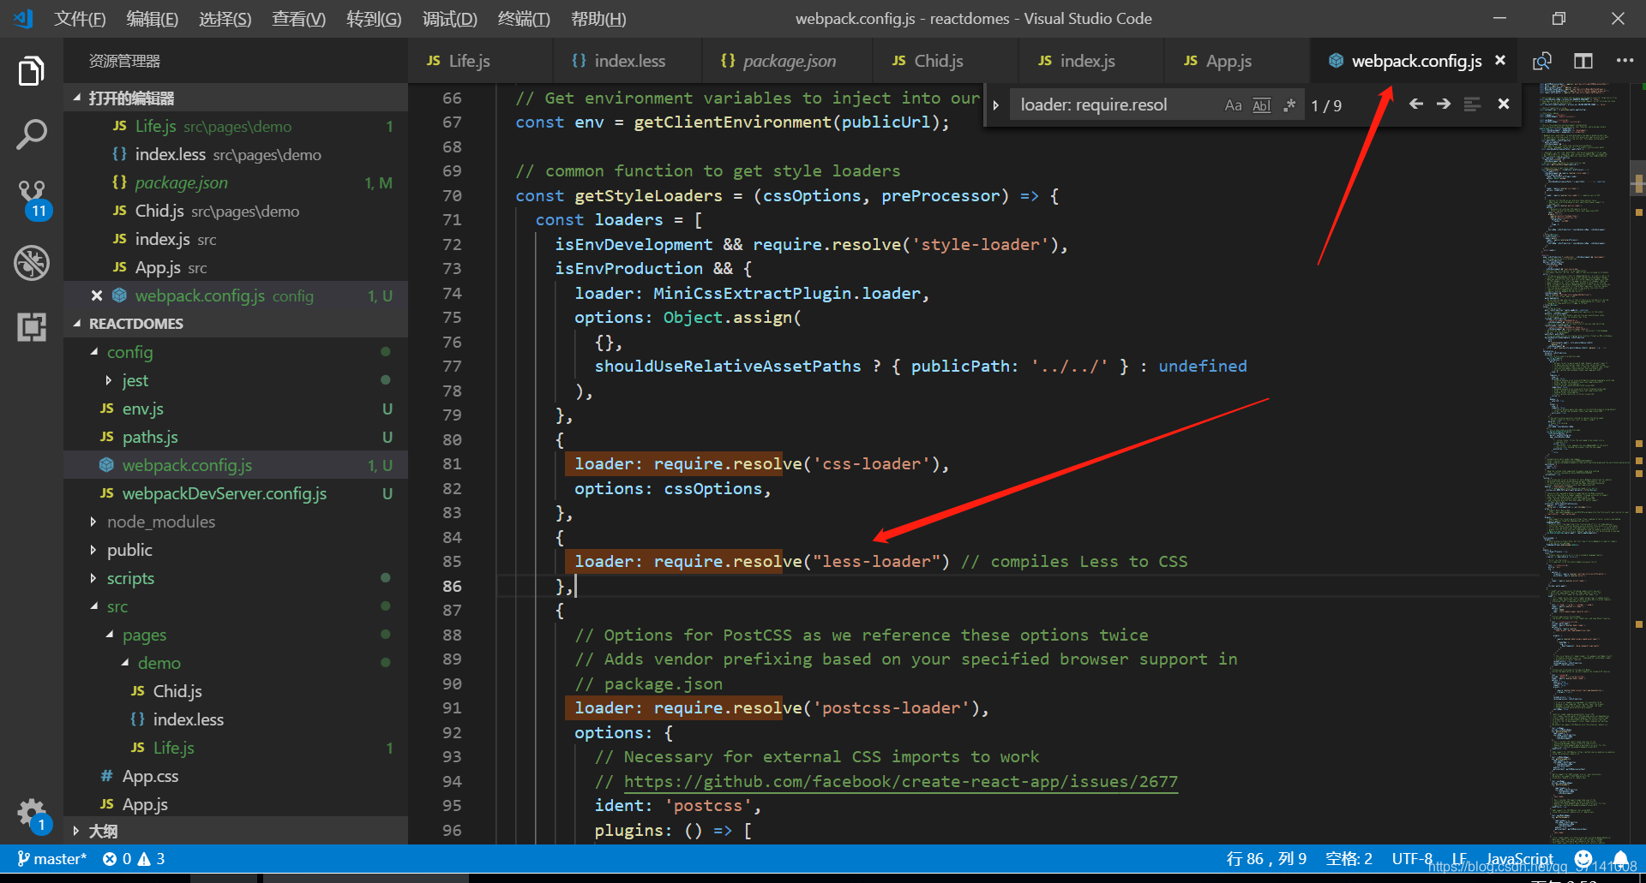This screenshot has width=1646, height=883.
Task: Open the Search view in activity bar
Action: click(x=32, y=134)
